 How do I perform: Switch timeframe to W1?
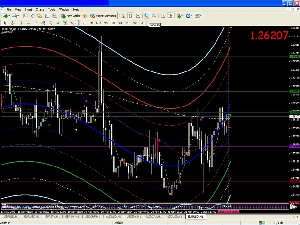(135, 23)
